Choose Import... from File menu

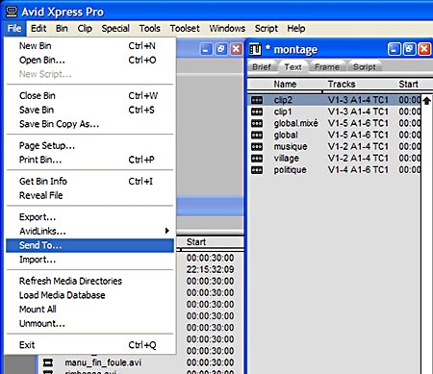(x=89, y=260)
